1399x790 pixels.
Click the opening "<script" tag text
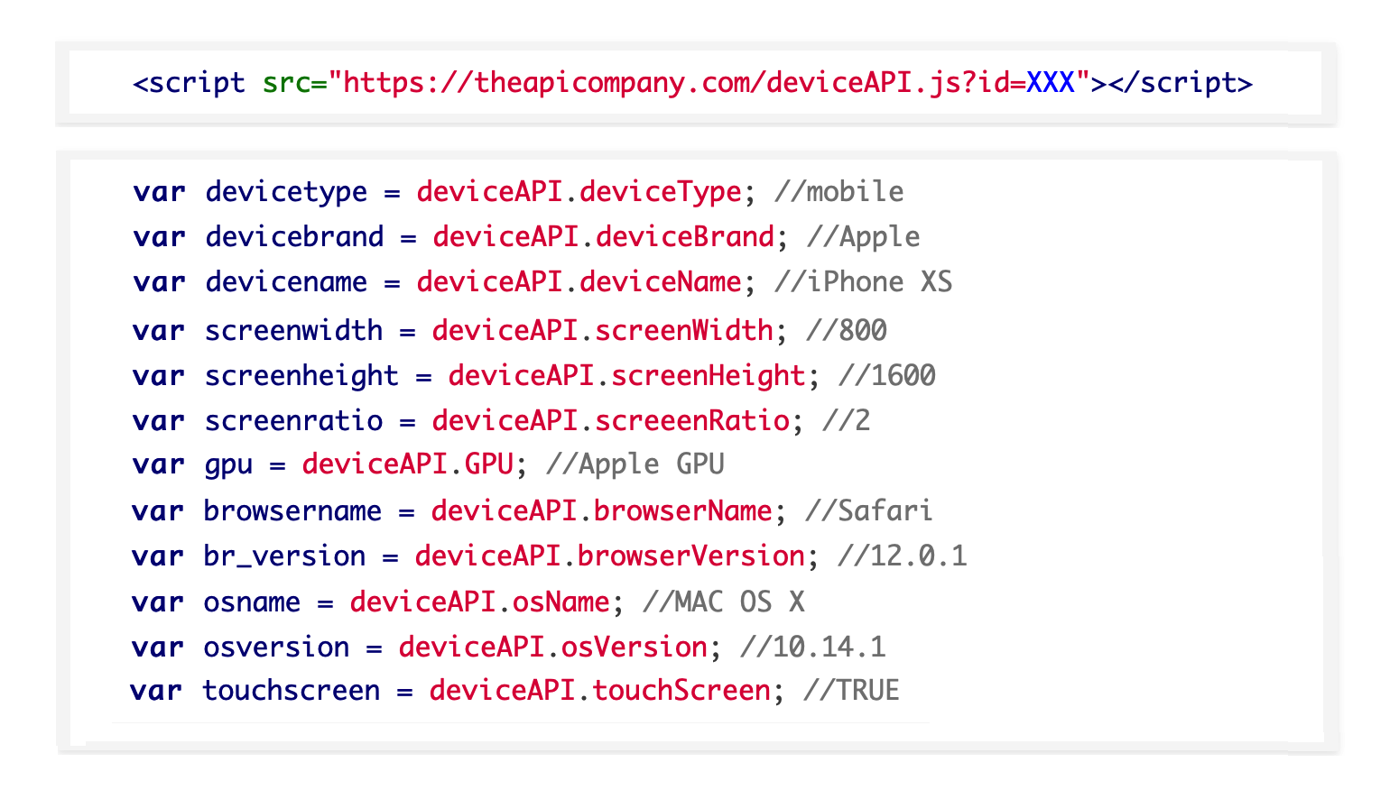pos(189,83)
